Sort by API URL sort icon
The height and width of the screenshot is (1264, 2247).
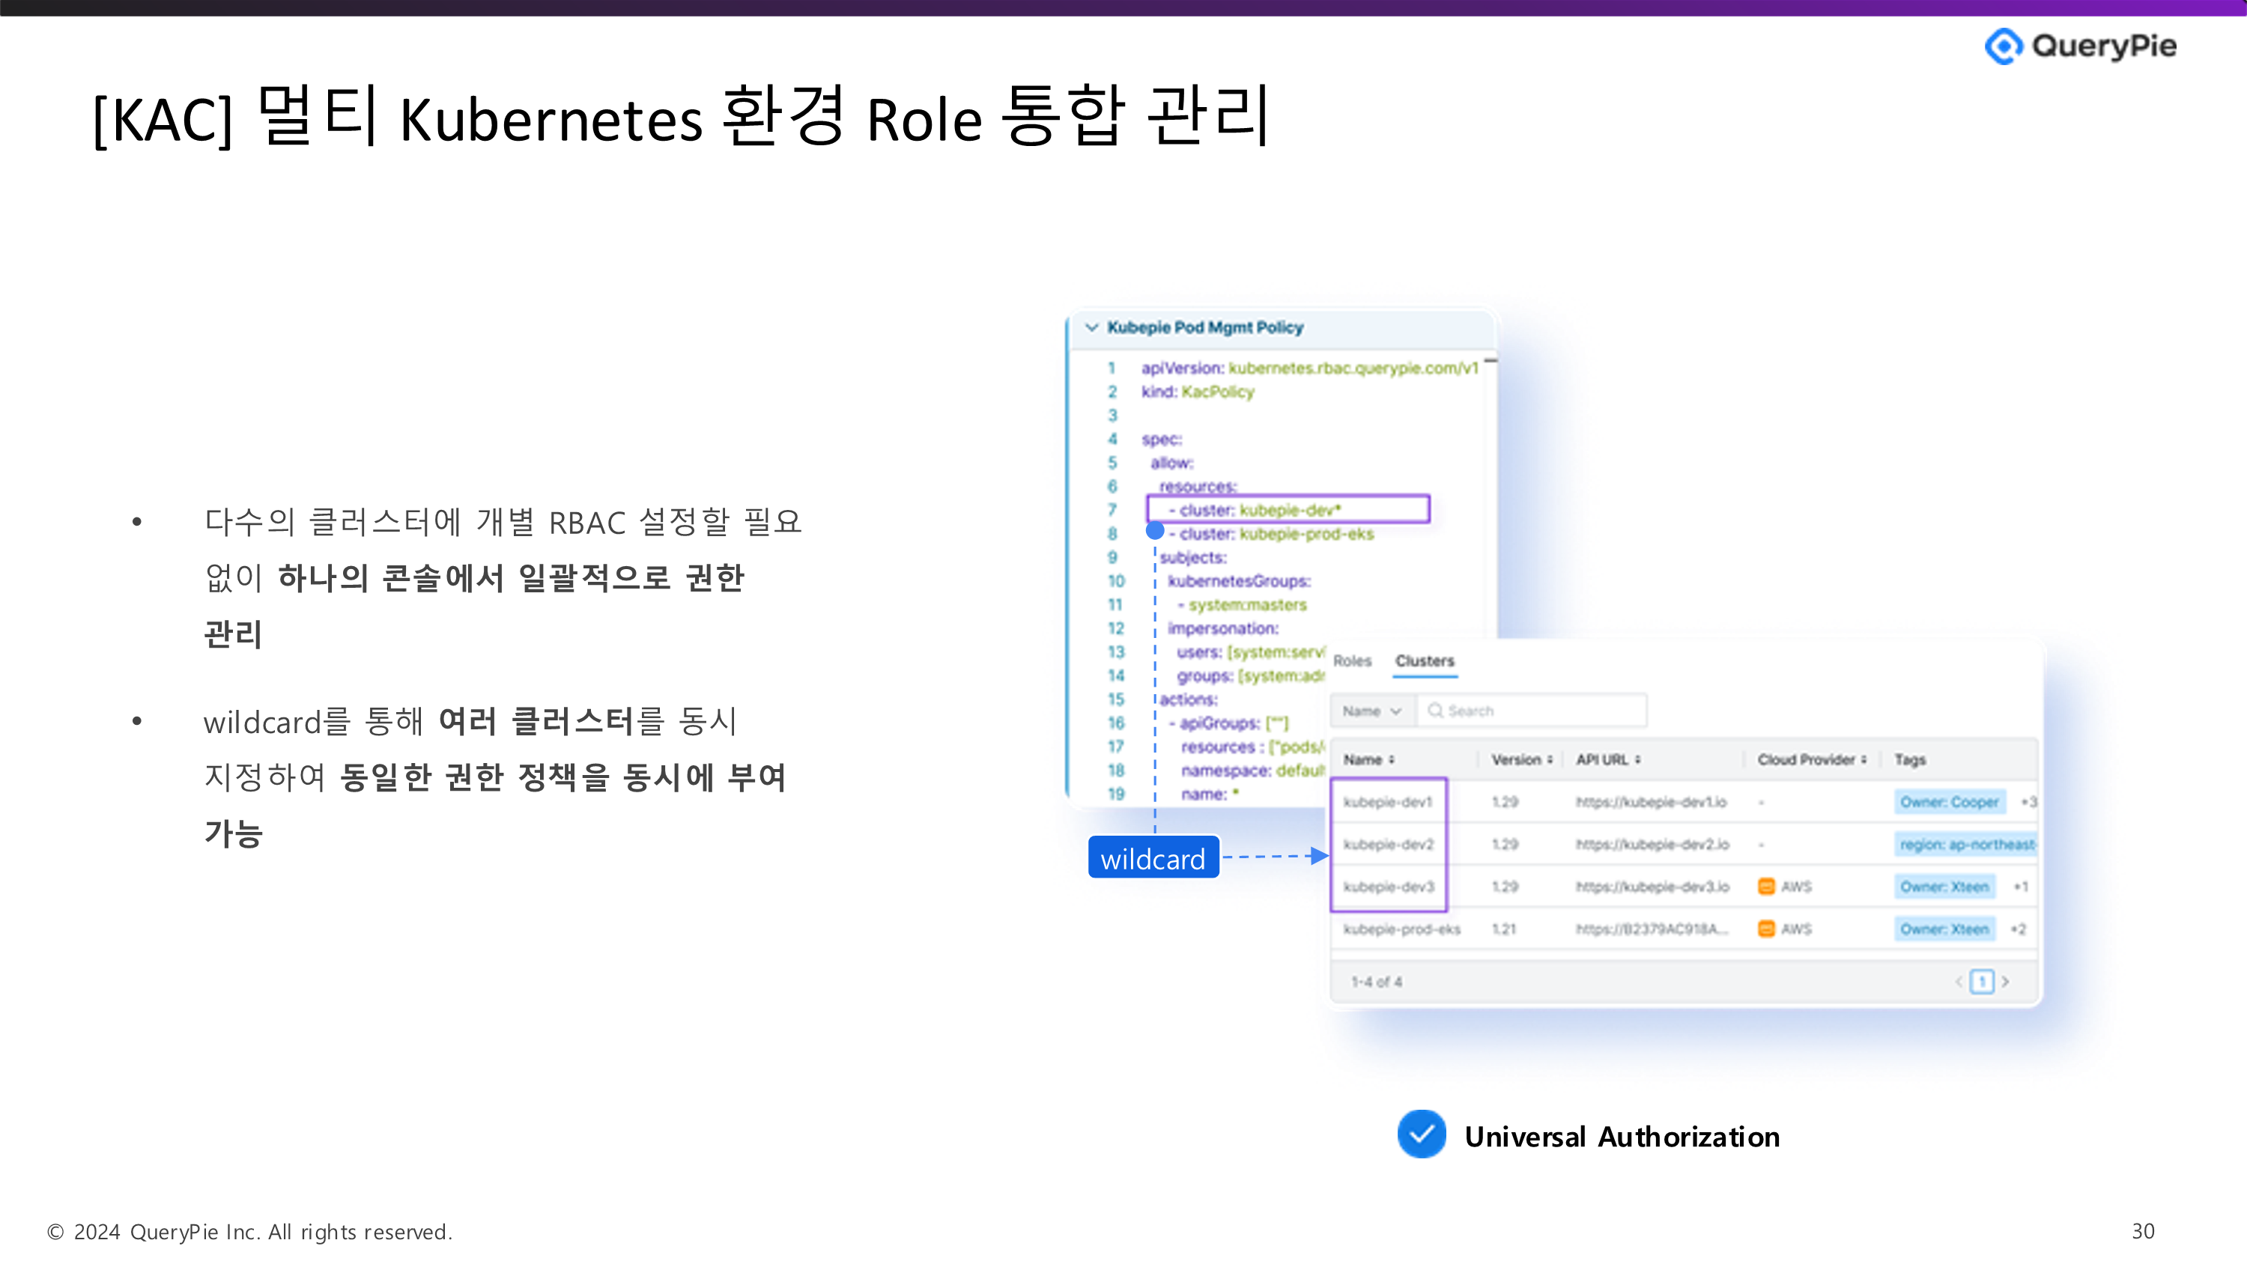pos(1638,760)
